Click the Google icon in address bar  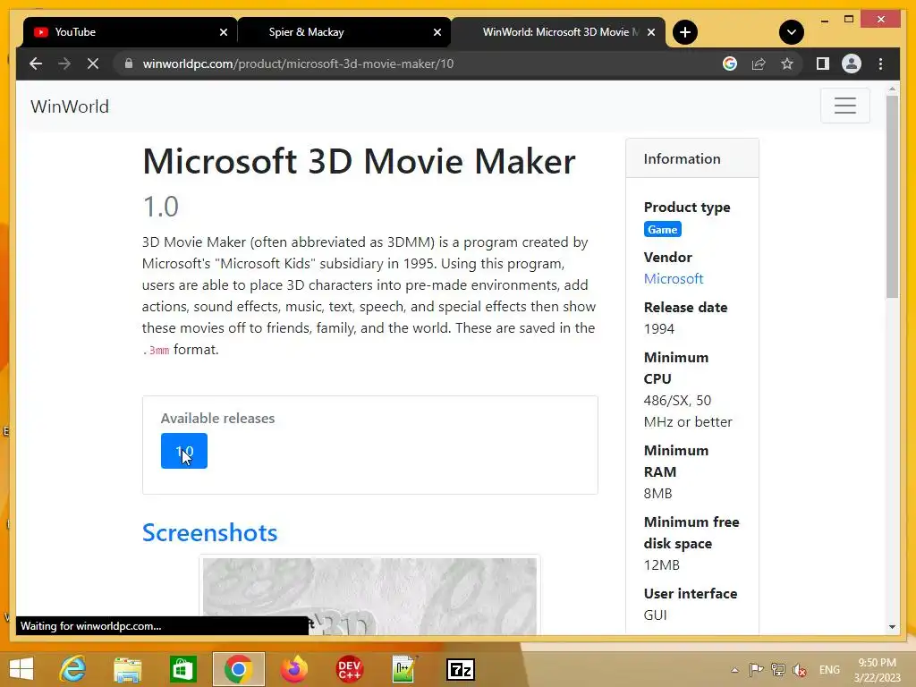[x=730, y=64]
